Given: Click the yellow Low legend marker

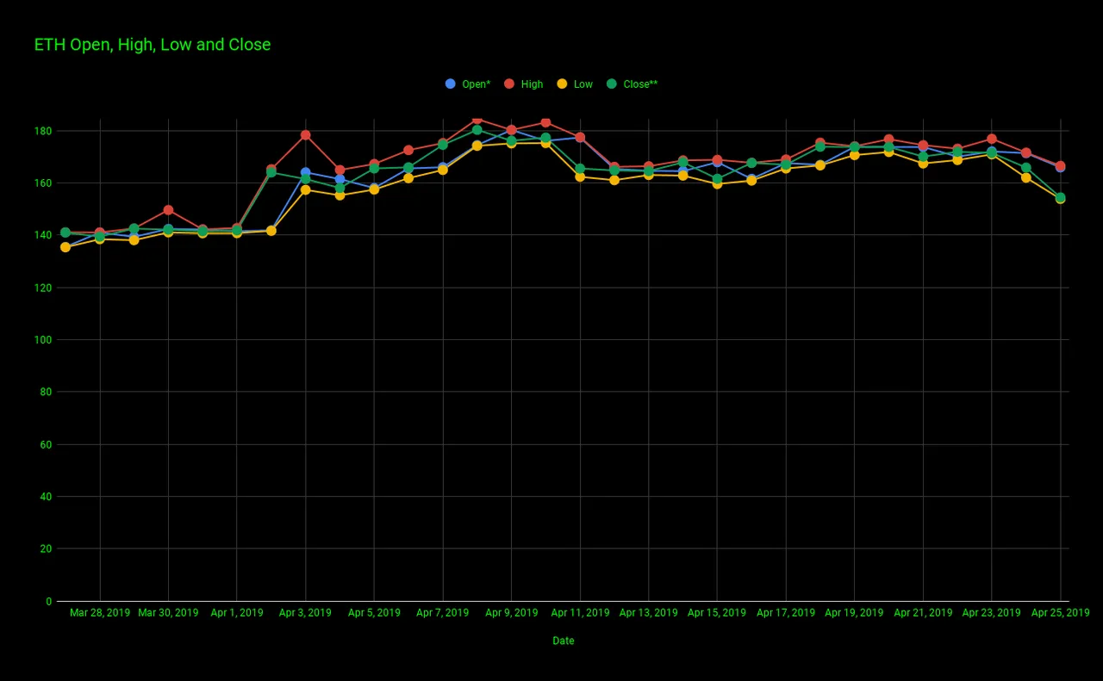Looking at the screenshot, I should pos(562,84).
